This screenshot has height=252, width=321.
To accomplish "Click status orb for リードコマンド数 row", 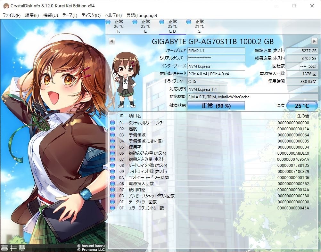I will pos(112,165).
